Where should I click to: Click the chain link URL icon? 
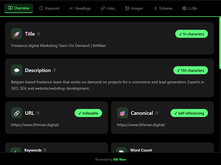pyautogui.click(x=17, y=113)
